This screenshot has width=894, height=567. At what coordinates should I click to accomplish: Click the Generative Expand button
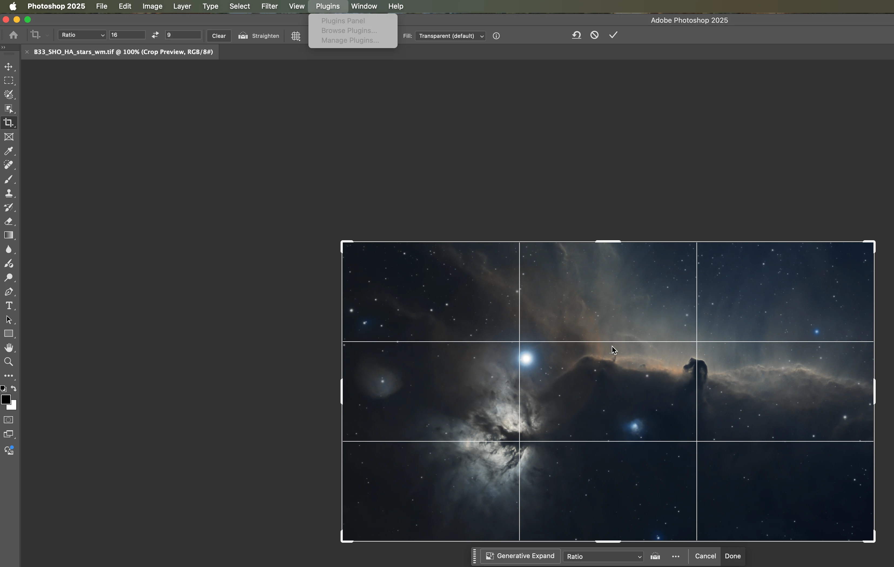[x=520, y=556]
